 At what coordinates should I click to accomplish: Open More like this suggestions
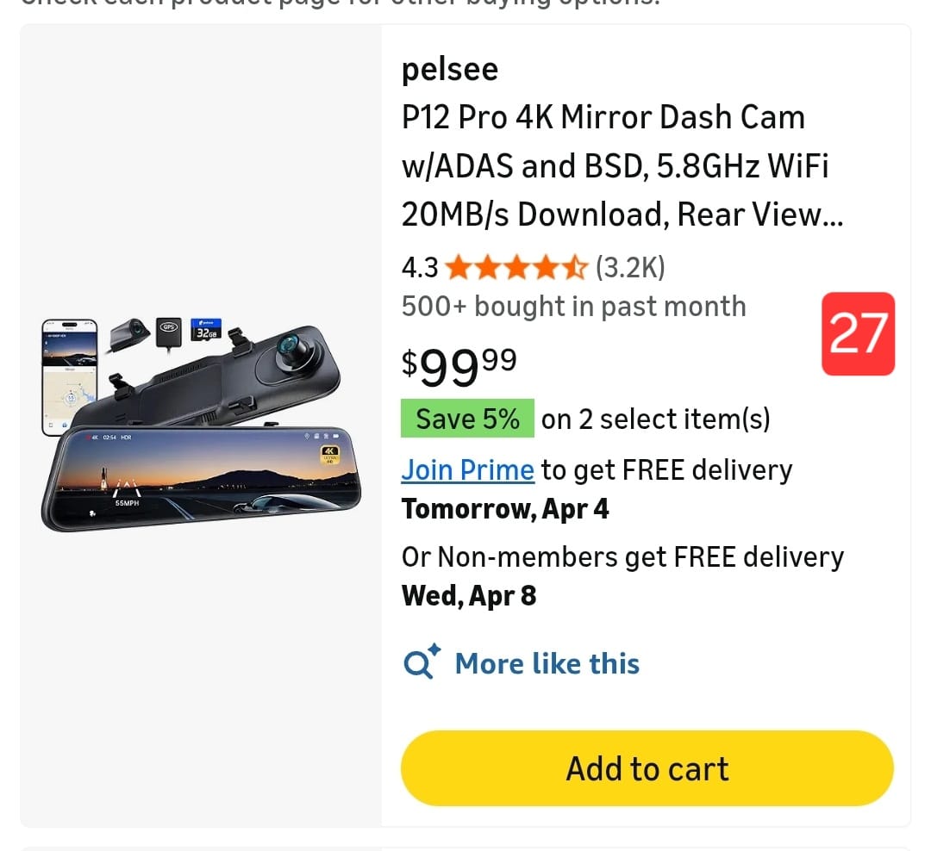pos(547,663)
